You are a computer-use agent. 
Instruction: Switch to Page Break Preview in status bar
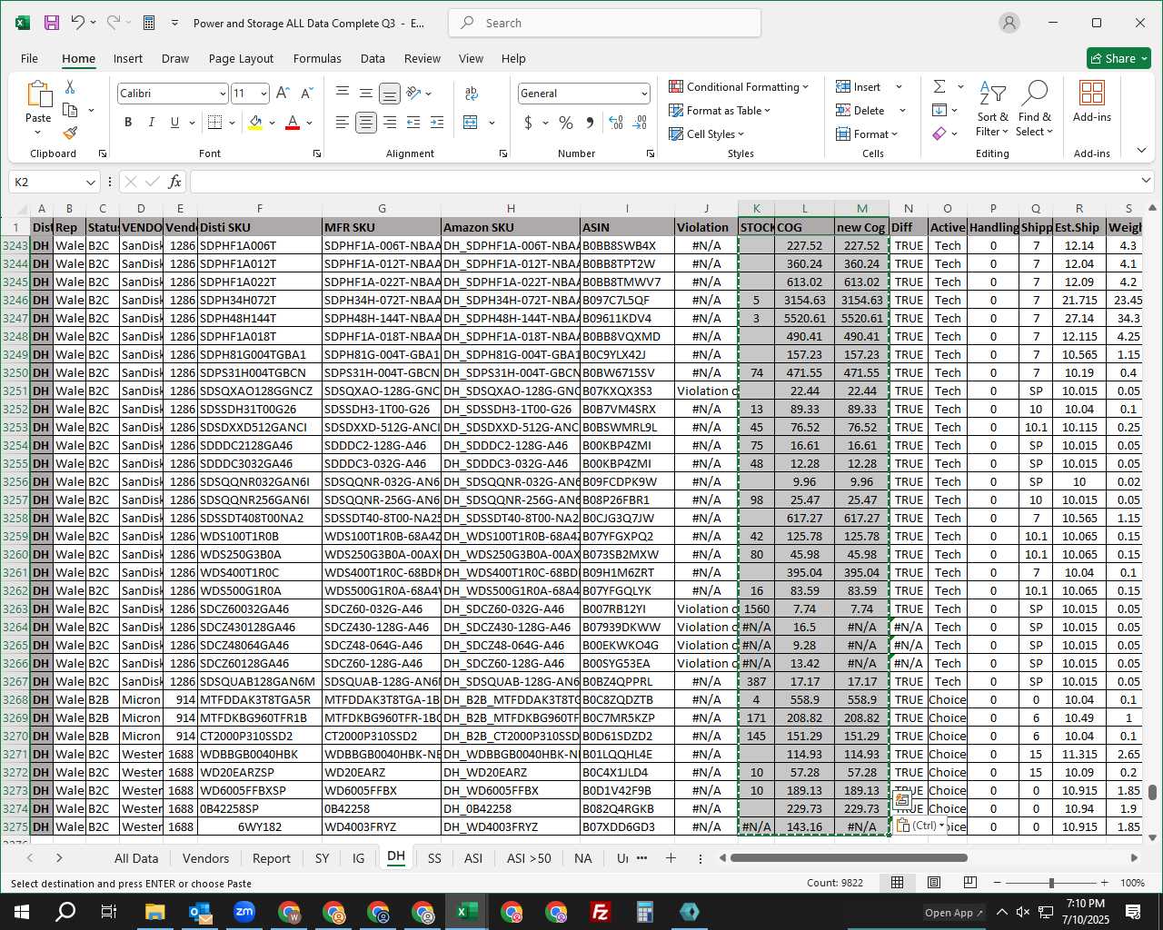click(x=969, y=883)
